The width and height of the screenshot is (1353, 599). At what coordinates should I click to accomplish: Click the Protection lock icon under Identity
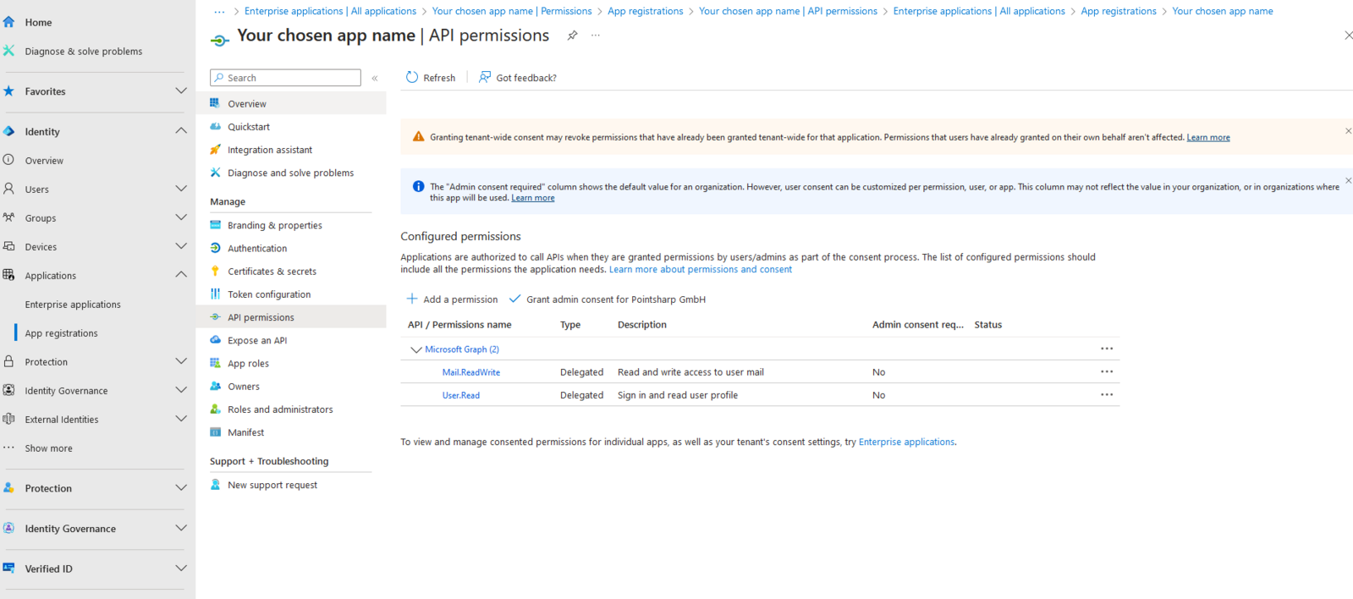(9, 361)
